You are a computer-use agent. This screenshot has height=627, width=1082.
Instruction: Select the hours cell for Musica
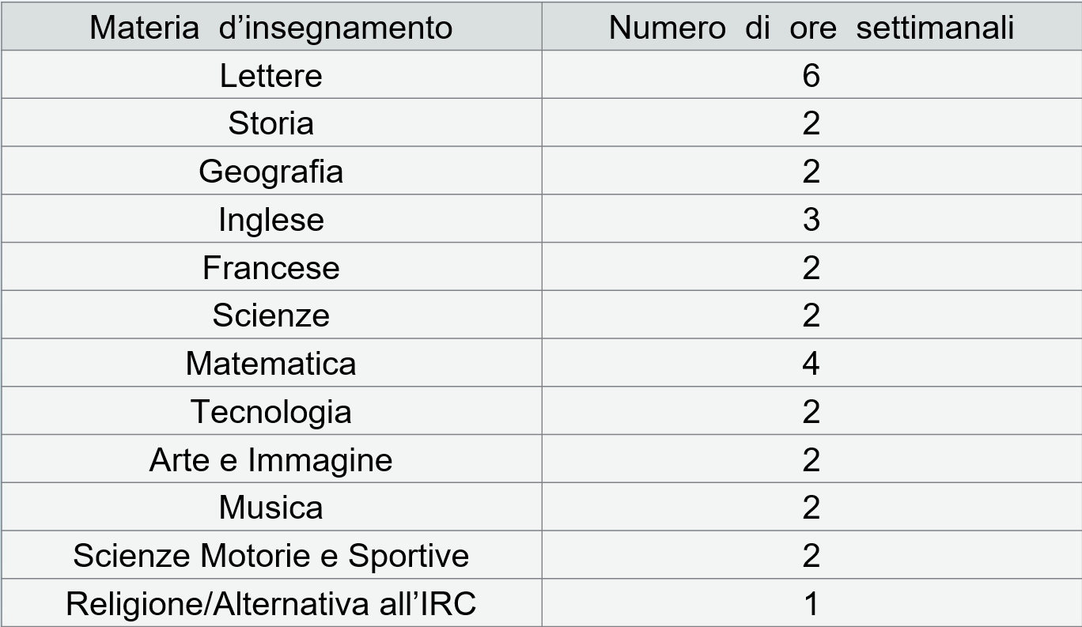click(811, 508)
